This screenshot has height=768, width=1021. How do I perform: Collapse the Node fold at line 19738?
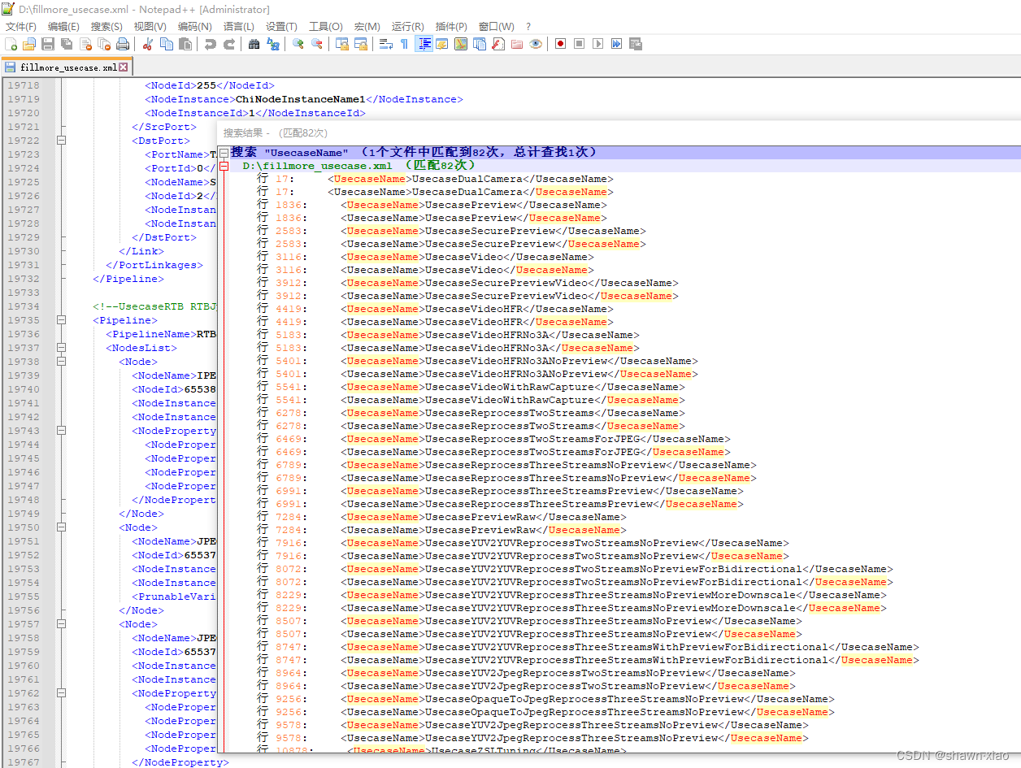(61, 362)
